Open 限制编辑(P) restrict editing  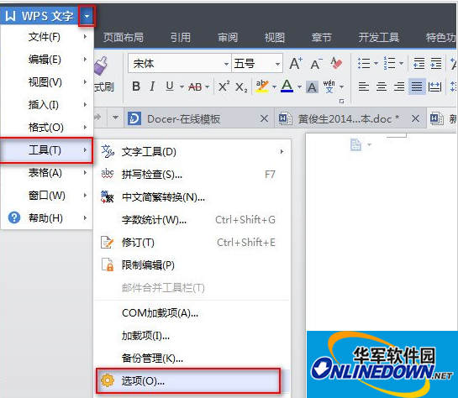click(x=192, y=265)
